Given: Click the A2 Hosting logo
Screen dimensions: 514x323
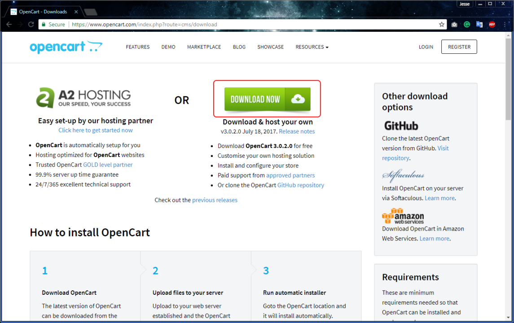Looking at the screenshot, I should click(83, 98).
